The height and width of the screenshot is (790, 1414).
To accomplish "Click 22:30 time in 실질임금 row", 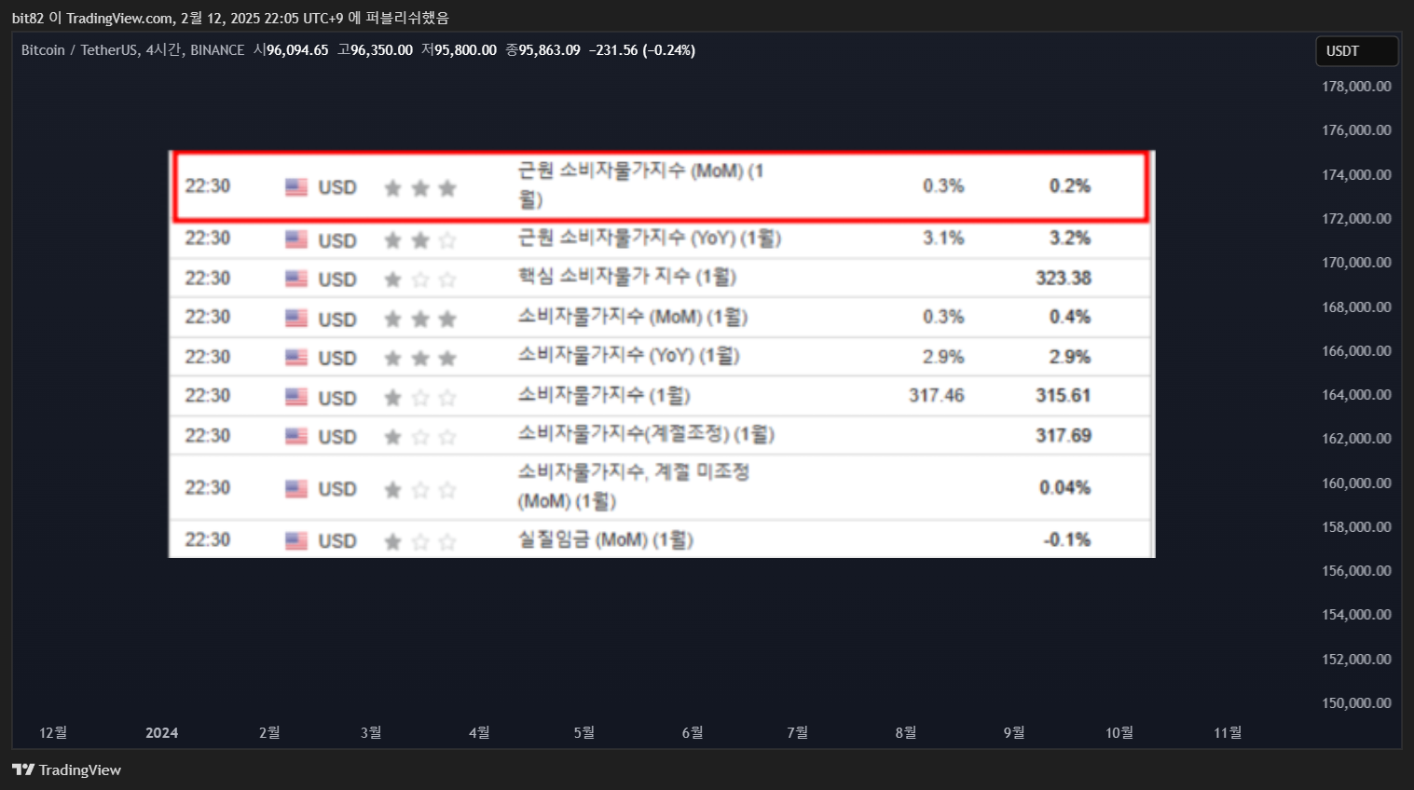I will point(208,539).
